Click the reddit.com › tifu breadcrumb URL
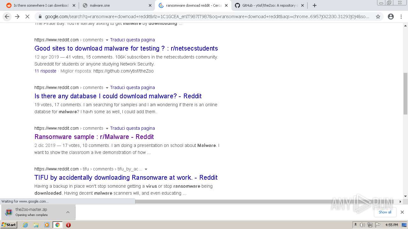This screenshot has width=408, height=229. (88, 169)
